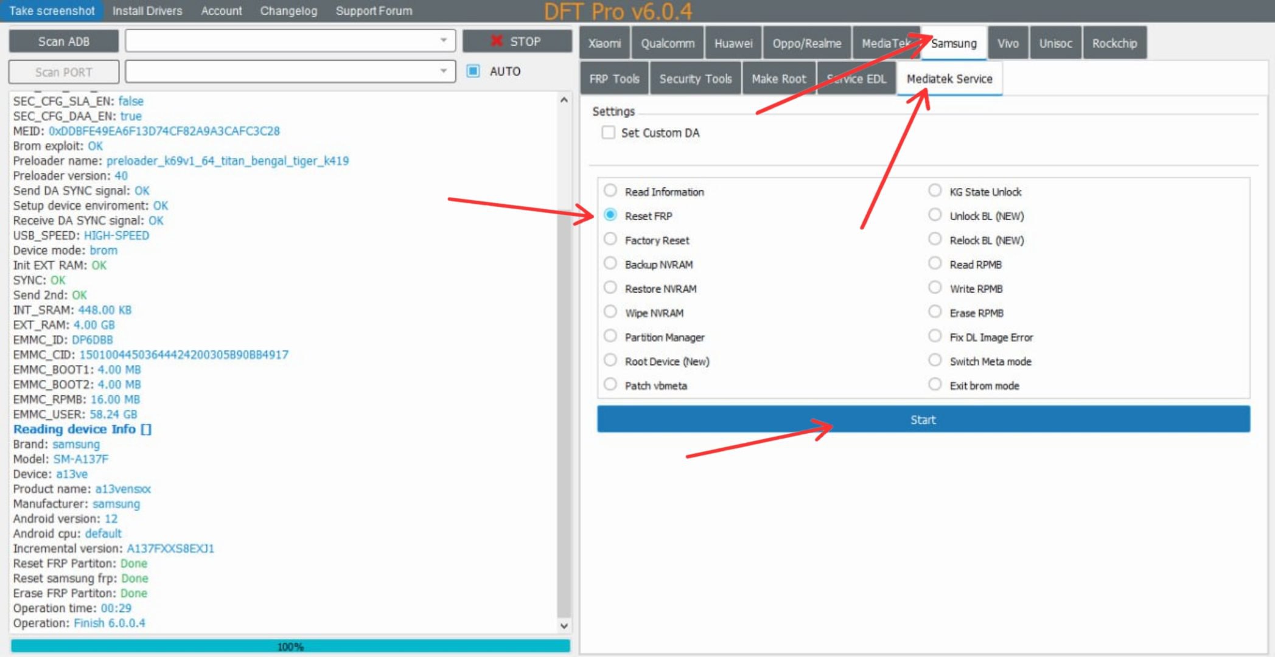The width and height of the screenshot is (1275, 657).
Task: Click the Scan ADB button
Action: (64, 41)
